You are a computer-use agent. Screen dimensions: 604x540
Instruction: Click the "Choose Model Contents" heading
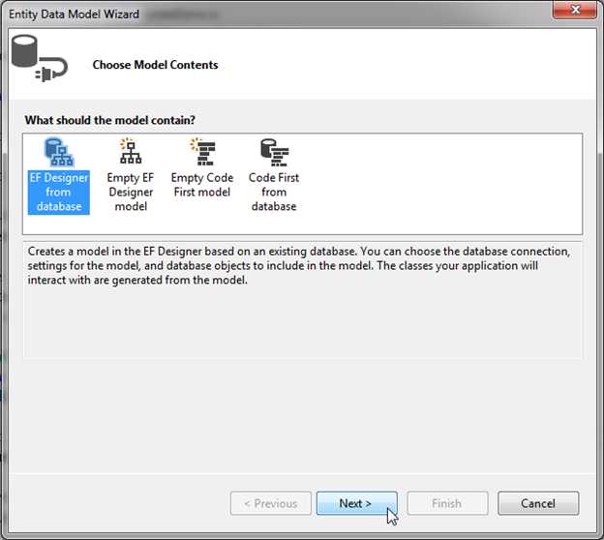[x=155, y=65]
